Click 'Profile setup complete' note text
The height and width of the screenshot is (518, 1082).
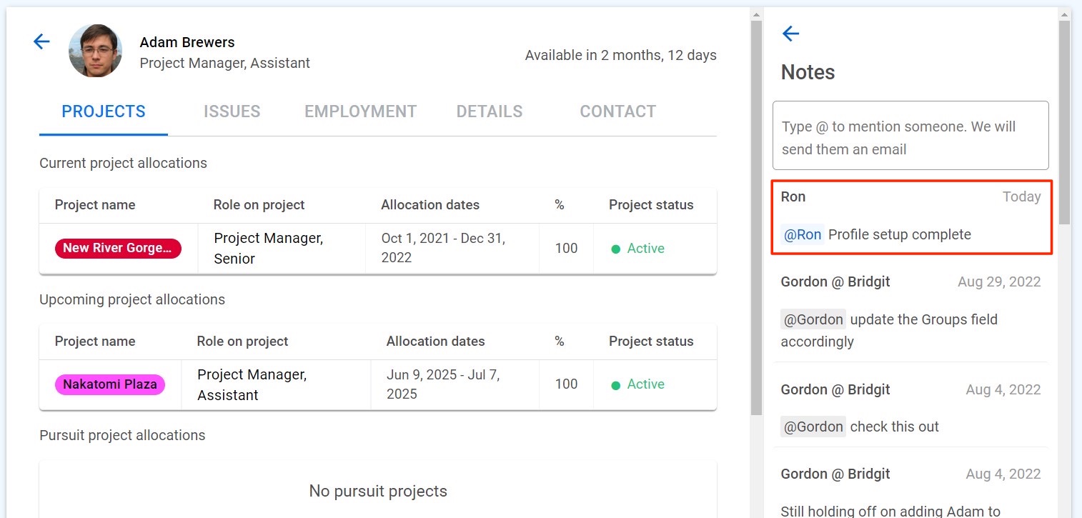click(900, 234)
